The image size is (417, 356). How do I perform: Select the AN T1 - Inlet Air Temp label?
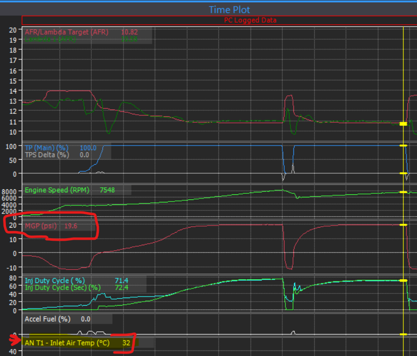point(67,343)
